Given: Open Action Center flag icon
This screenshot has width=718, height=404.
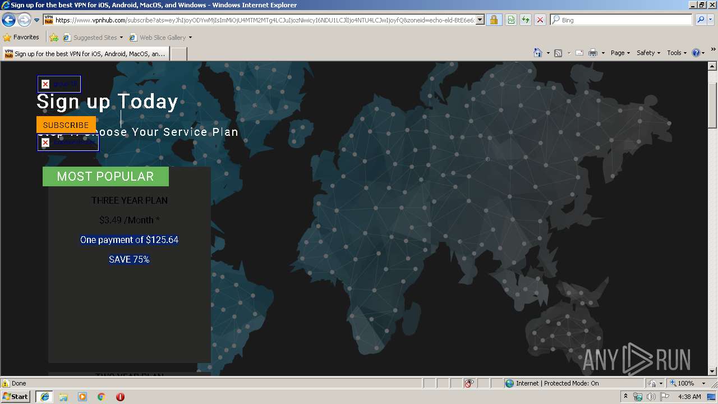Looking at the screenshot, I should click(664, 397).
